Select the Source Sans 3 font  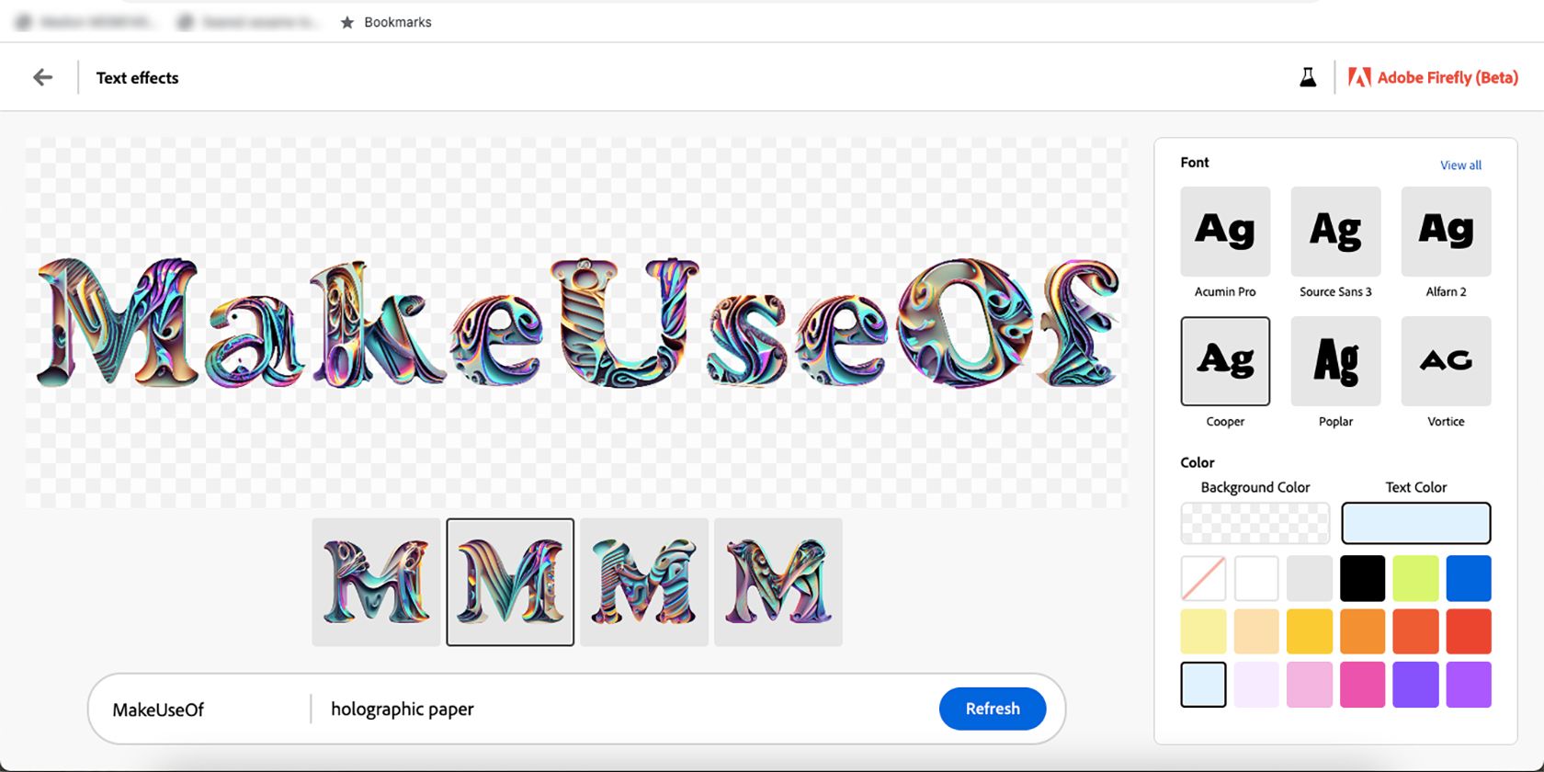pos(1335,232)
